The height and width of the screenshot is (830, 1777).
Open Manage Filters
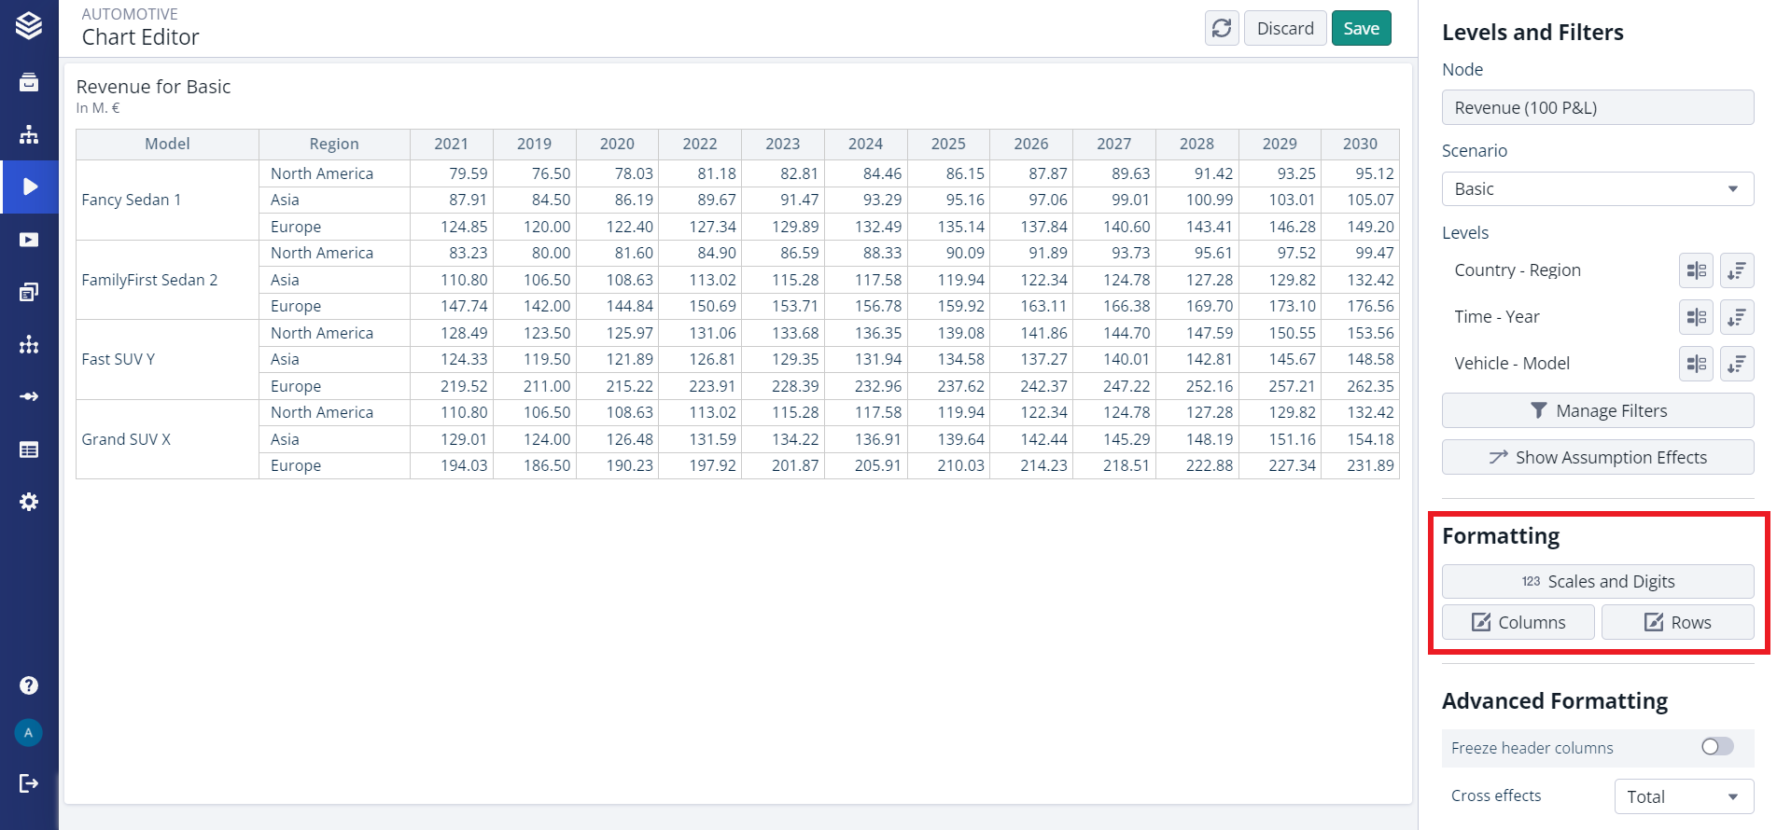click(x=1597, y=411)
